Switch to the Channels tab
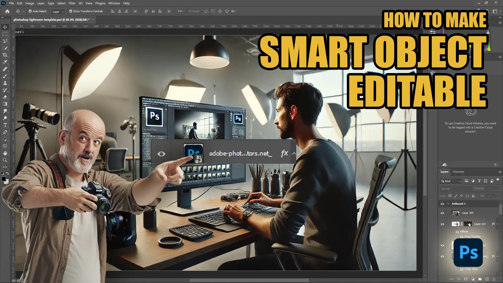The width and height of the screenshot is (503, 283). point(458,172)
